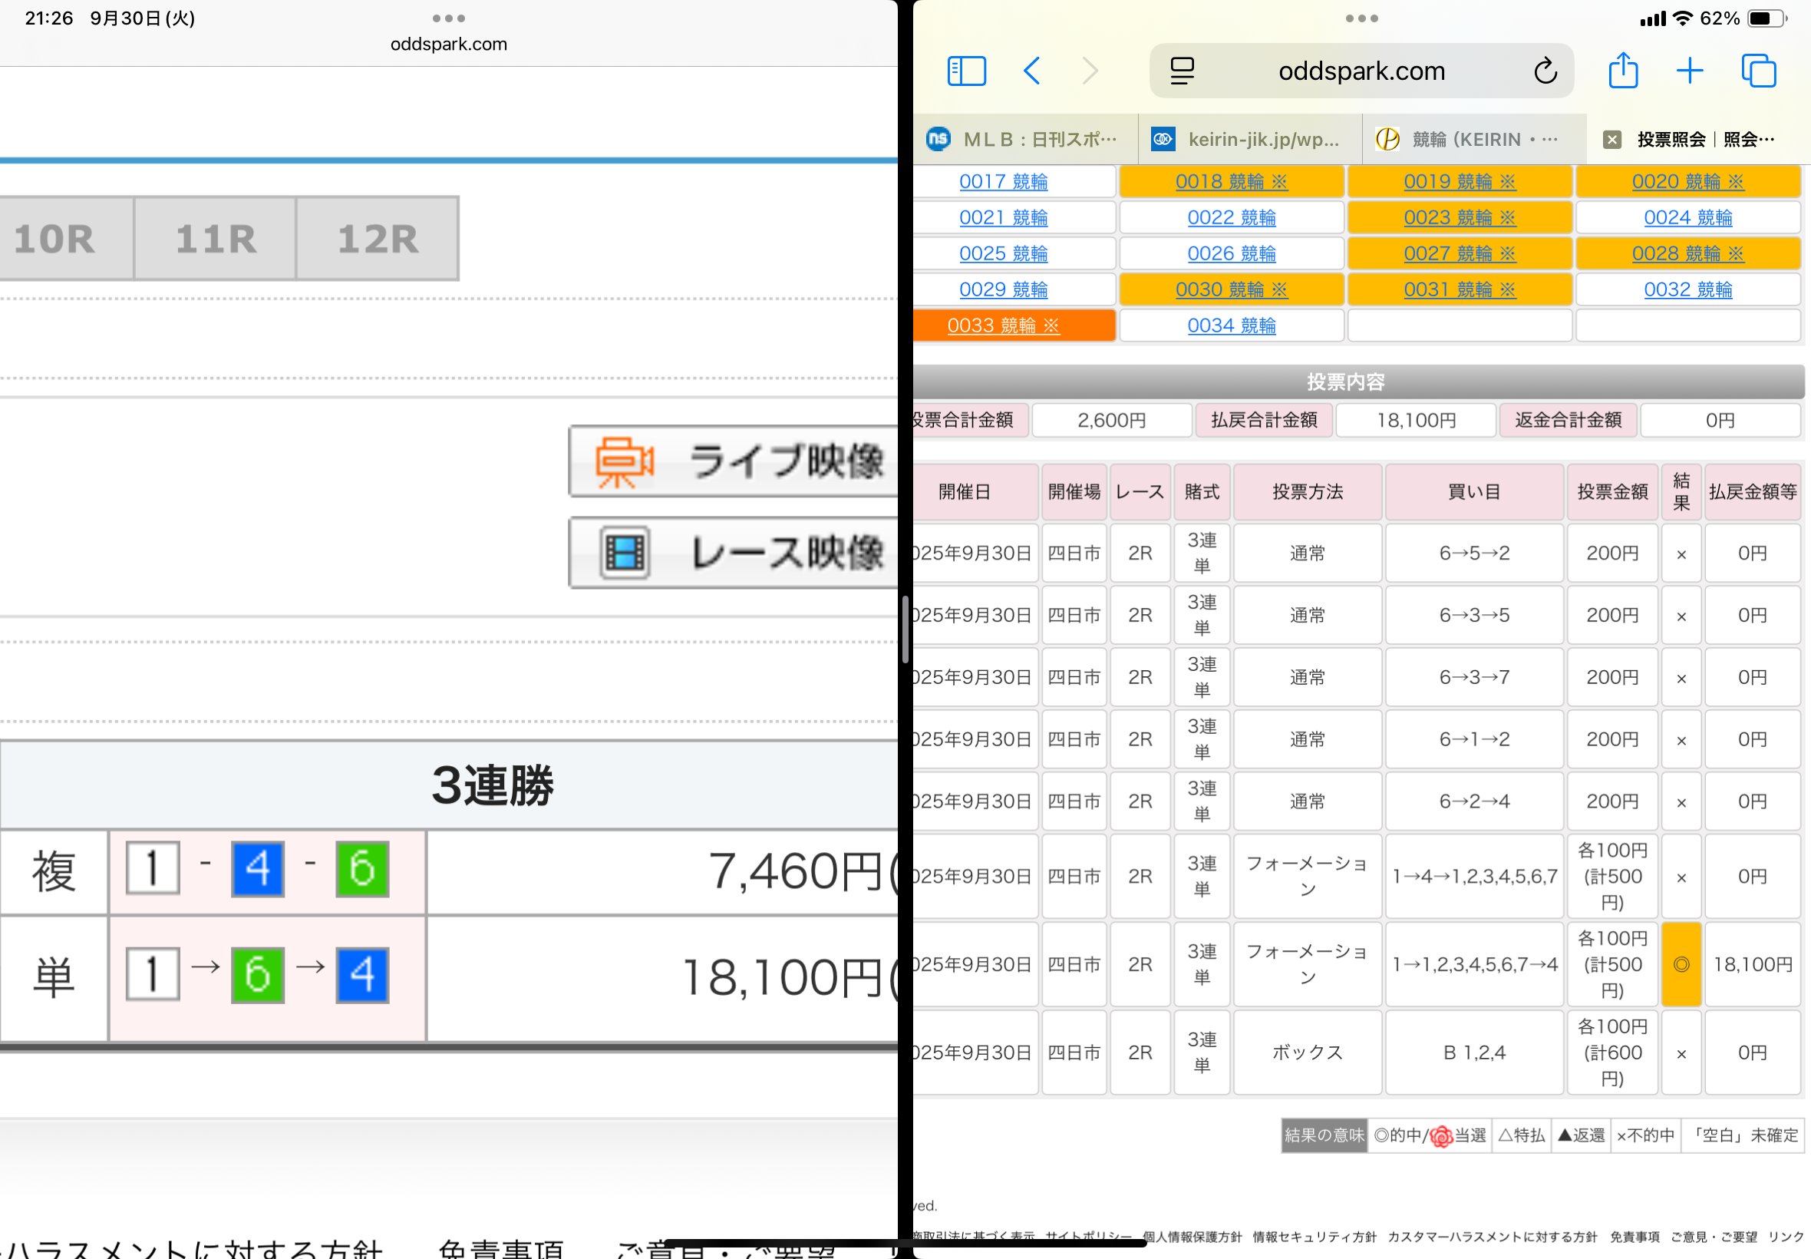Open the 0028 競輪 link
The width and height of the screenshot is (1811, 1259).
[1688, 253]
